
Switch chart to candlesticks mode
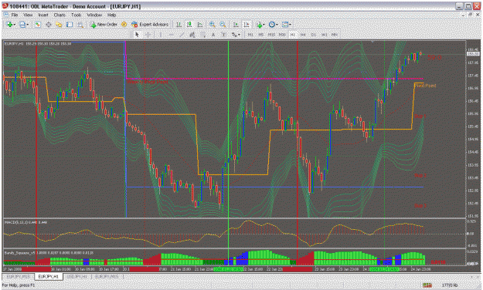pyautogui.click(x=189, y=25)
